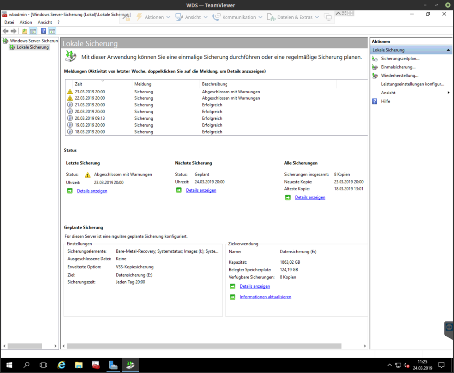
Task: Click Informationen aktualisieren link
Action: [x=265, y=297]
